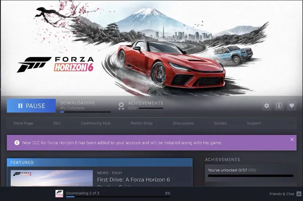Open the First Drive news article title
Image resolution: width=303 pixels, height=201 pixels.
pos(134,180)
